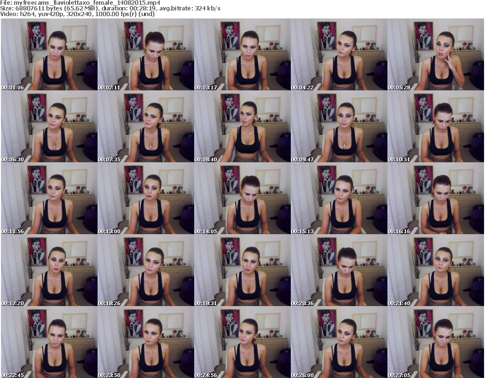Open the thumbnail stamped 00:01:06
Image resolution: width=485 pixels, height=378 pixels.
click(49, 54)
